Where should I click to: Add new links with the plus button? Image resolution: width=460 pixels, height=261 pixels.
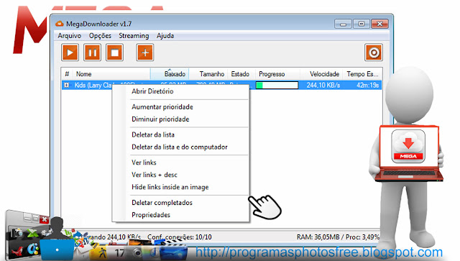[145, 52]
